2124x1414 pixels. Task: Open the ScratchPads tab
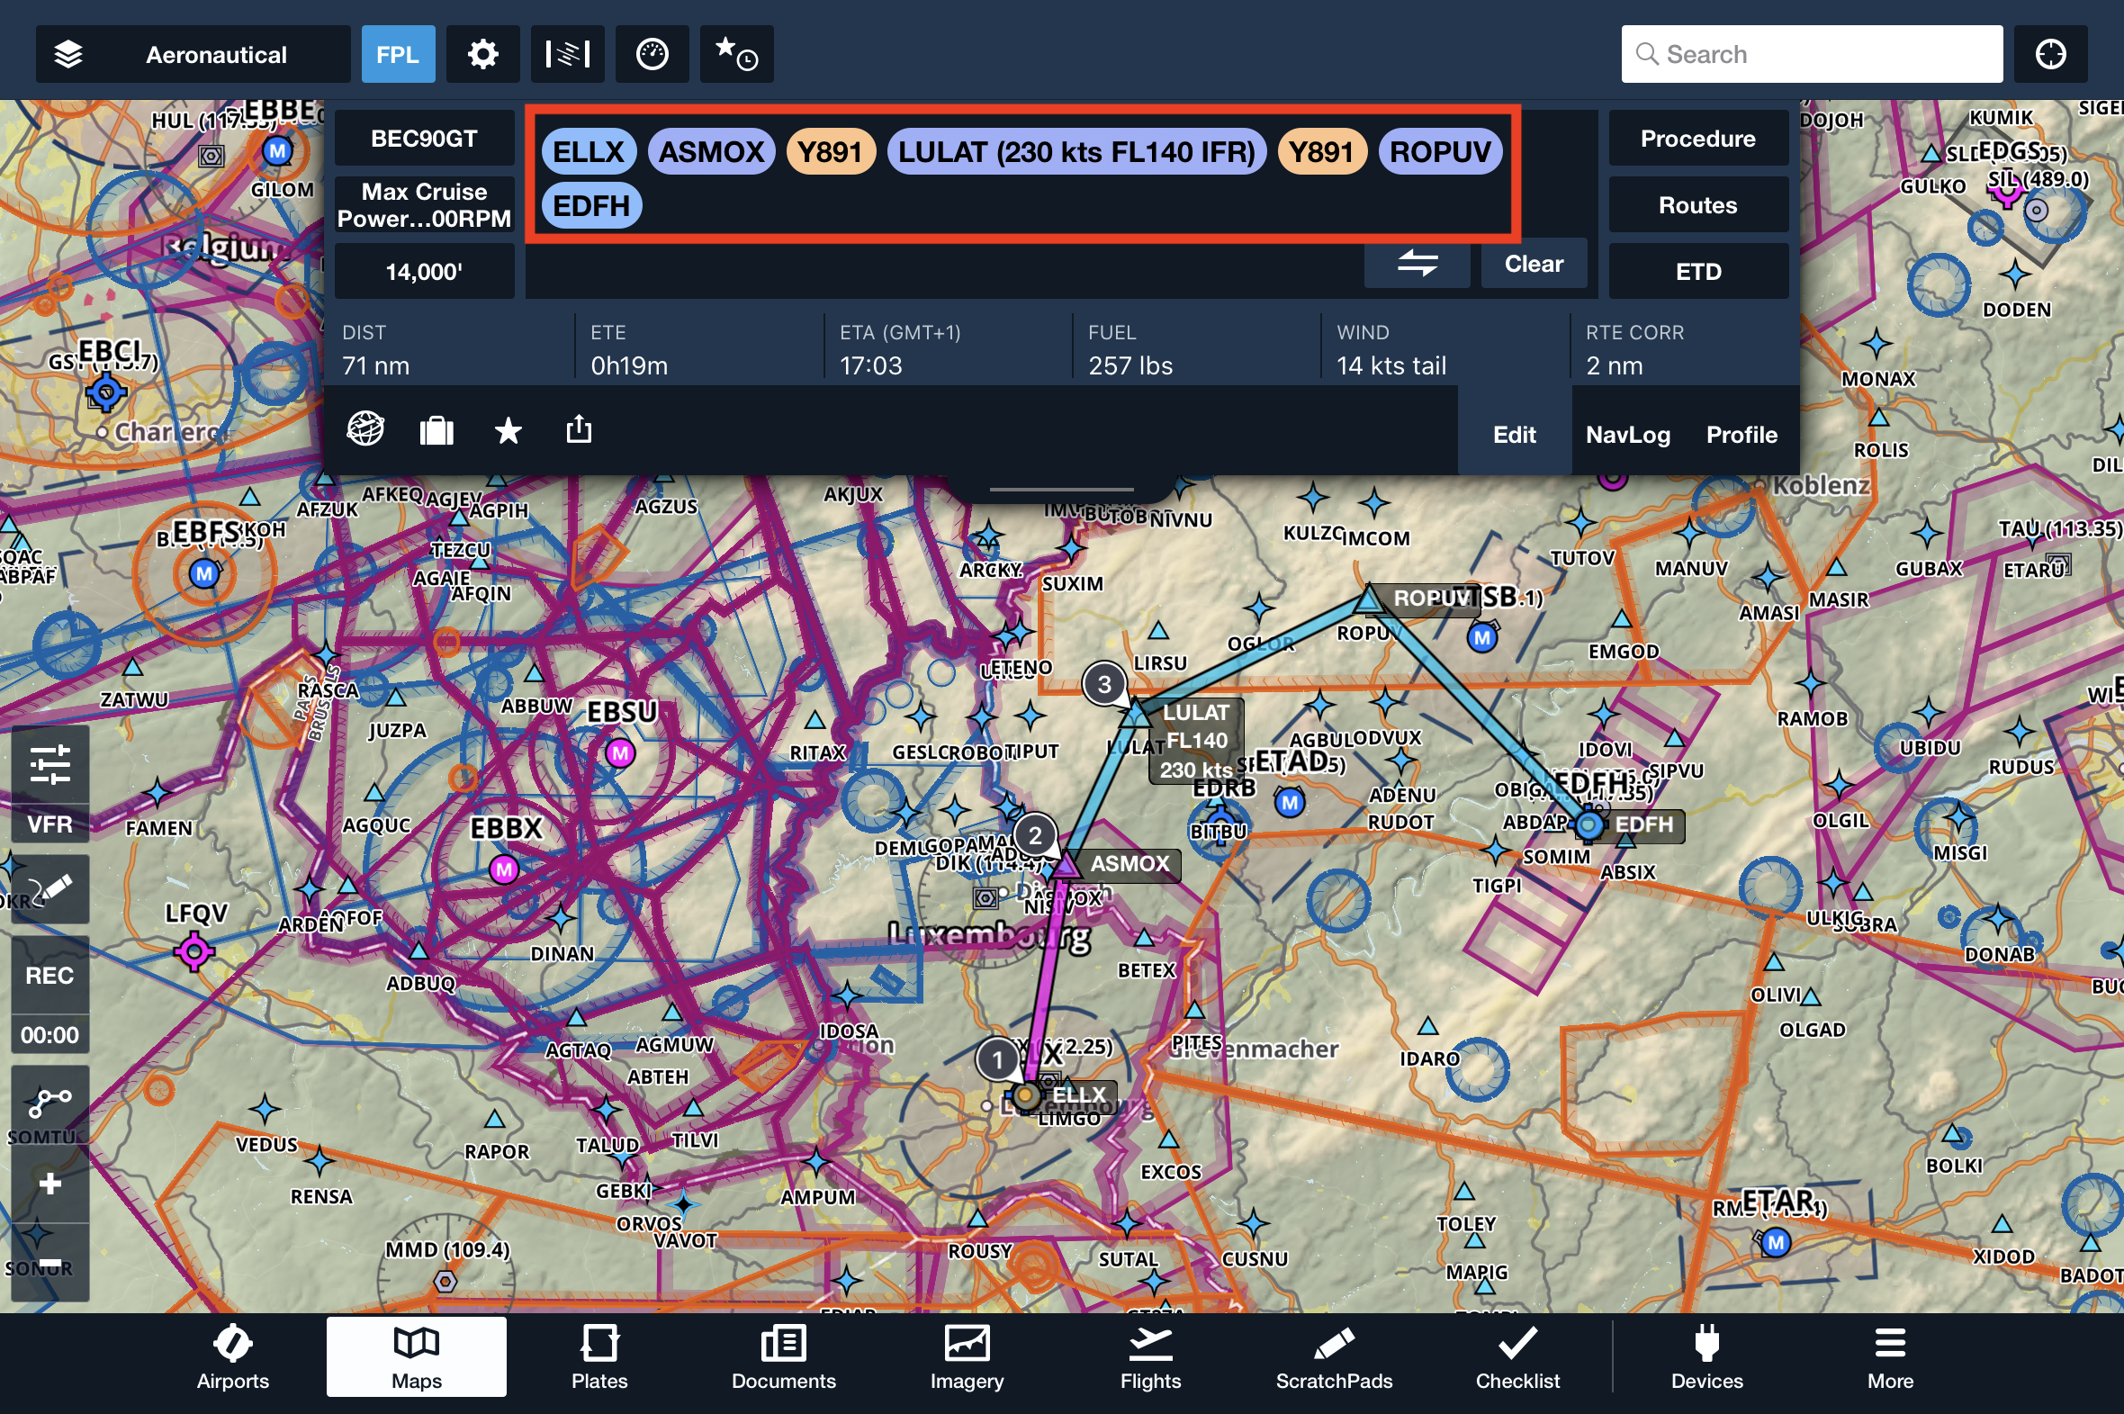[1334, 1358]
